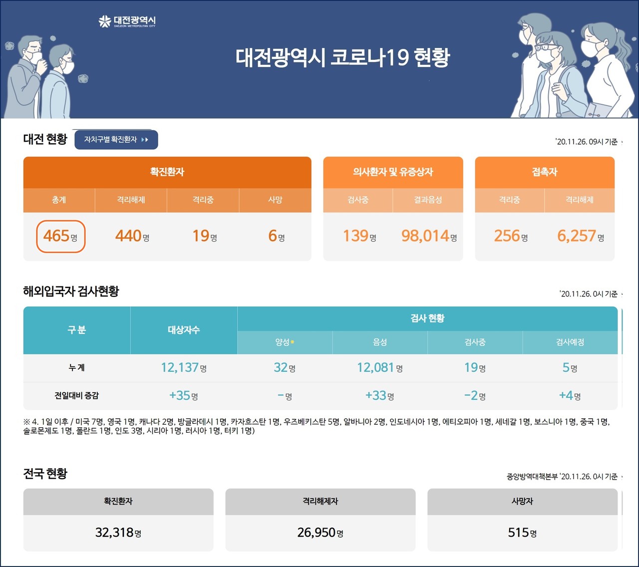Click the 격리해제자 card header

pyautogui.click(x=320, y=502)
